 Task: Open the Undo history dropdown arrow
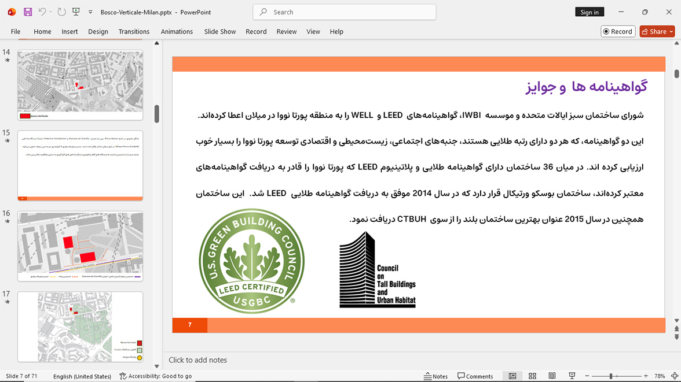point(50,12)
